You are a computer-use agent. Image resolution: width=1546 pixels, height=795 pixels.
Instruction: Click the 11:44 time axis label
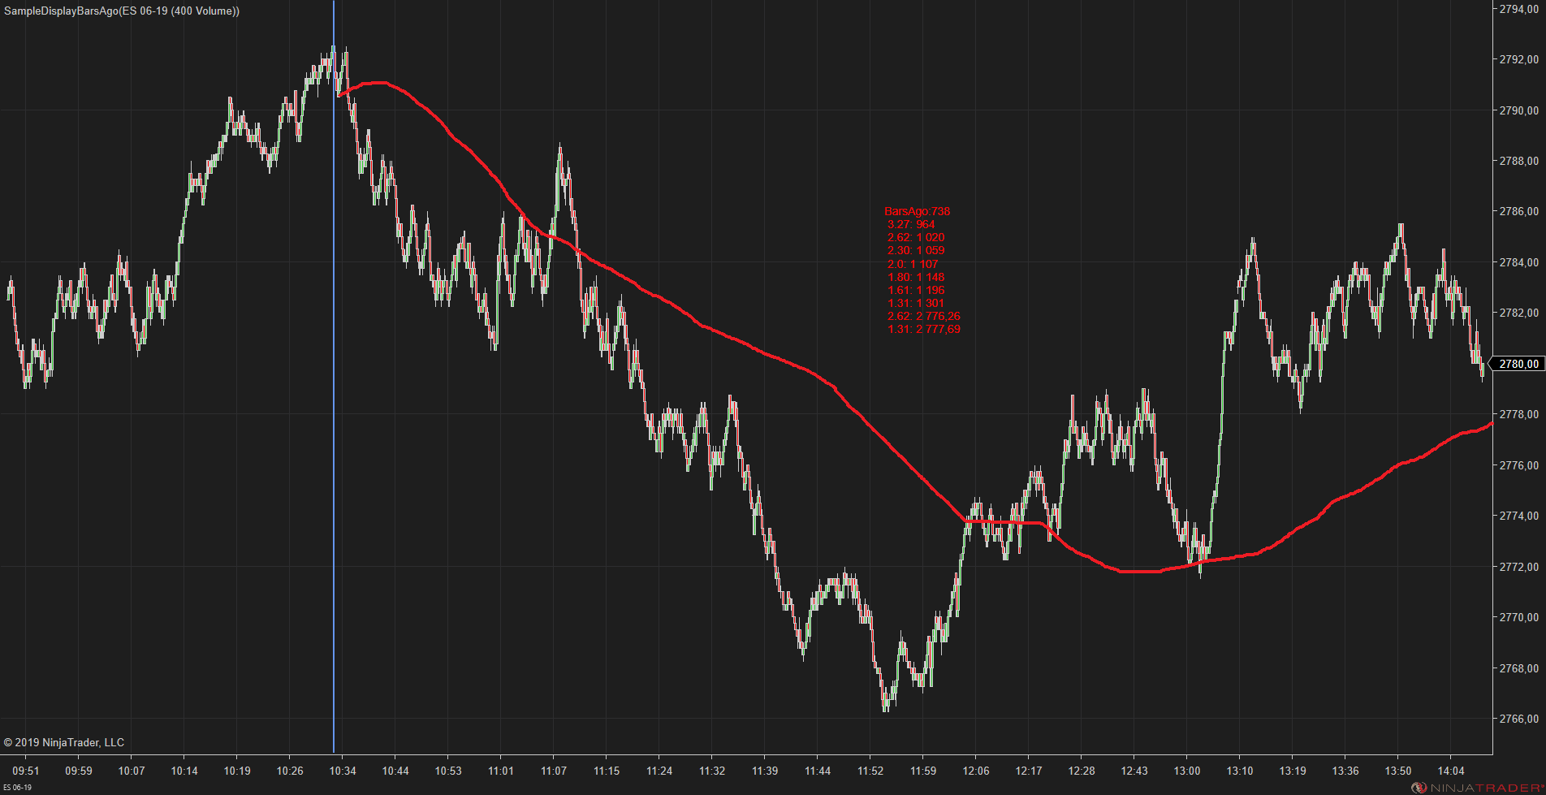818,771
